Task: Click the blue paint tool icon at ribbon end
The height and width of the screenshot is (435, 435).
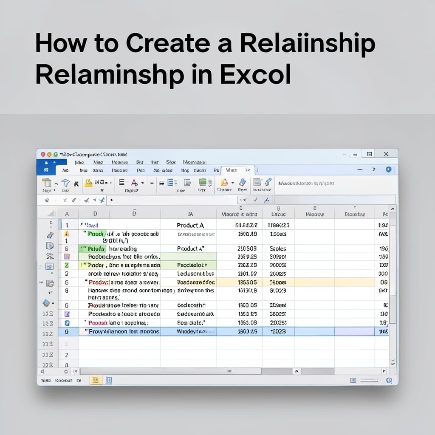Action: coord(268,182)
